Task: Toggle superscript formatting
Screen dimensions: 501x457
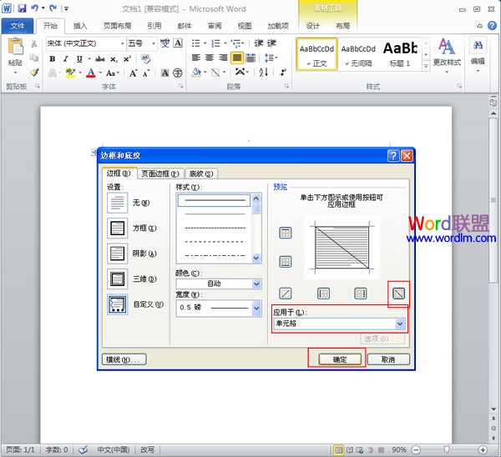Action: tap(127, 59)
